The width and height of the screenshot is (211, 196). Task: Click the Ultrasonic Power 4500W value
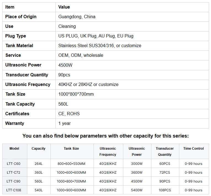point(65,65)
